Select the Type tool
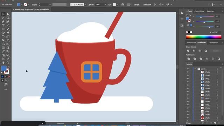The width and height of the screenshot is (224, 126). [x=3, y=25]
